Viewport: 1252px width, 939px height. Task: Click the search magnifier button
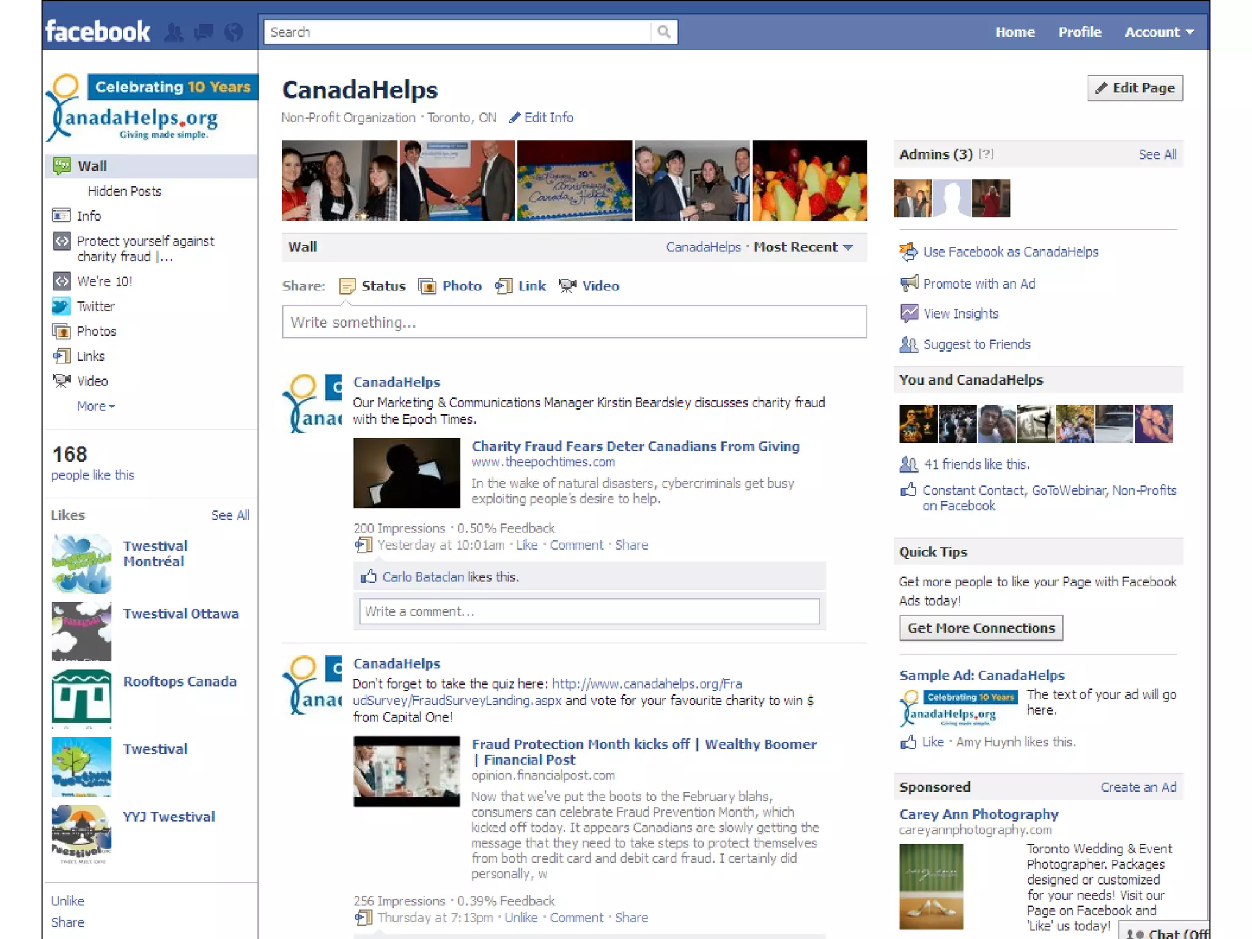(x=663, y=32)
